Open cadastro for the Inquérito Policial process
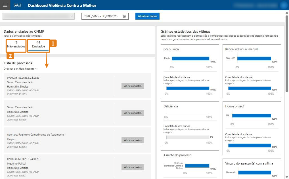Image resolution: width=289 pixels, height=179 pixels. [x=133, y=167]
